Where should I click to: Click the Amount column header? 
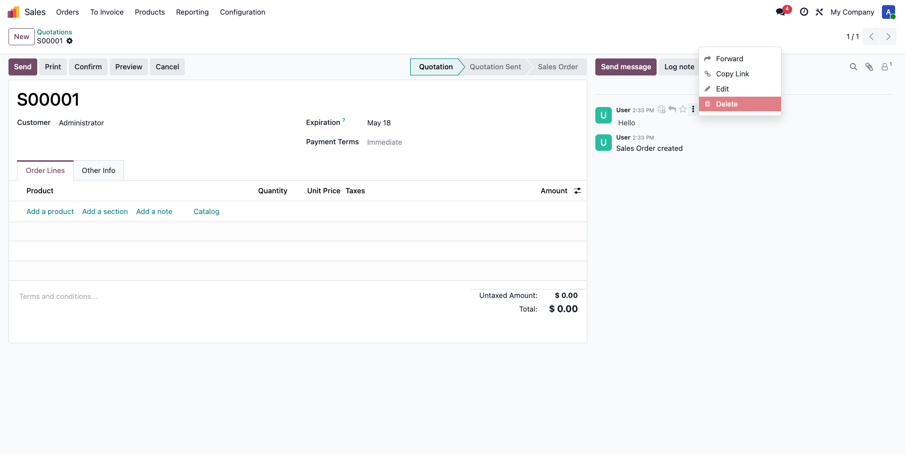[554, 191]
